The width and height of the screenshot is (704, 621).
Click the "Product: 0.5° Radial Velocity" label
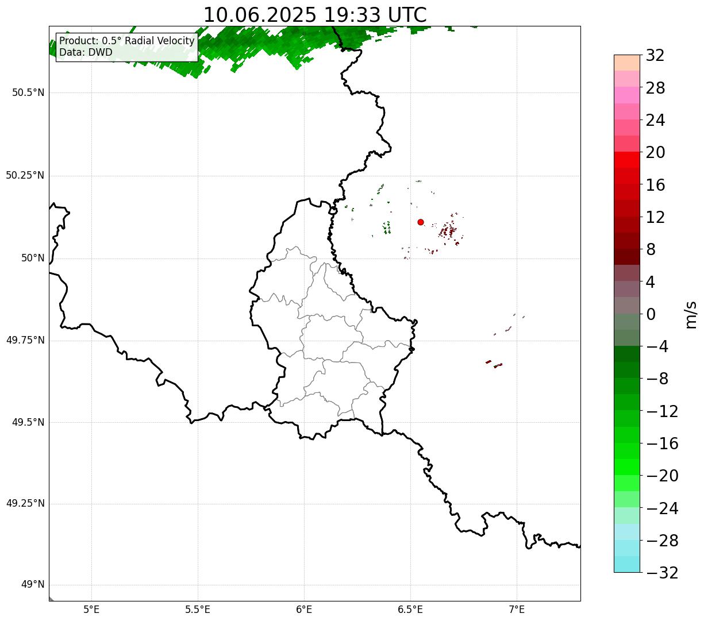127,41
